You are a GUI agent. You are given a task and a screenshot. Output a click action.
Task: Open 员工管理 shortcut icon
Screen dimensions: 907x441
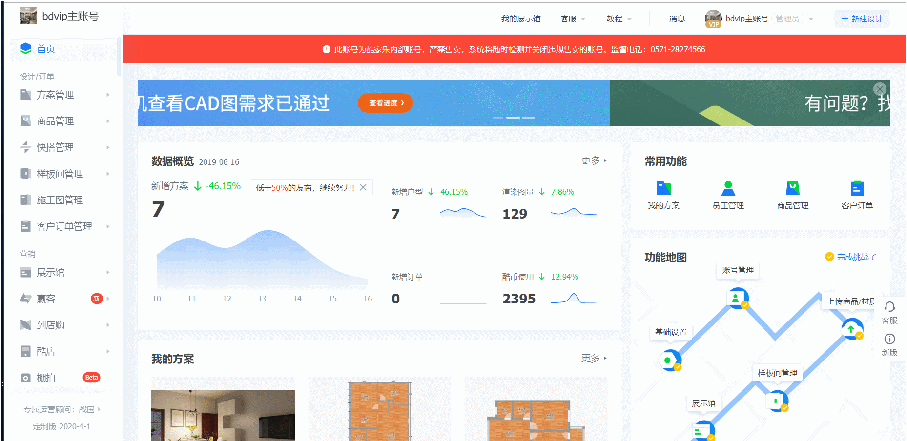click(728, 189)
